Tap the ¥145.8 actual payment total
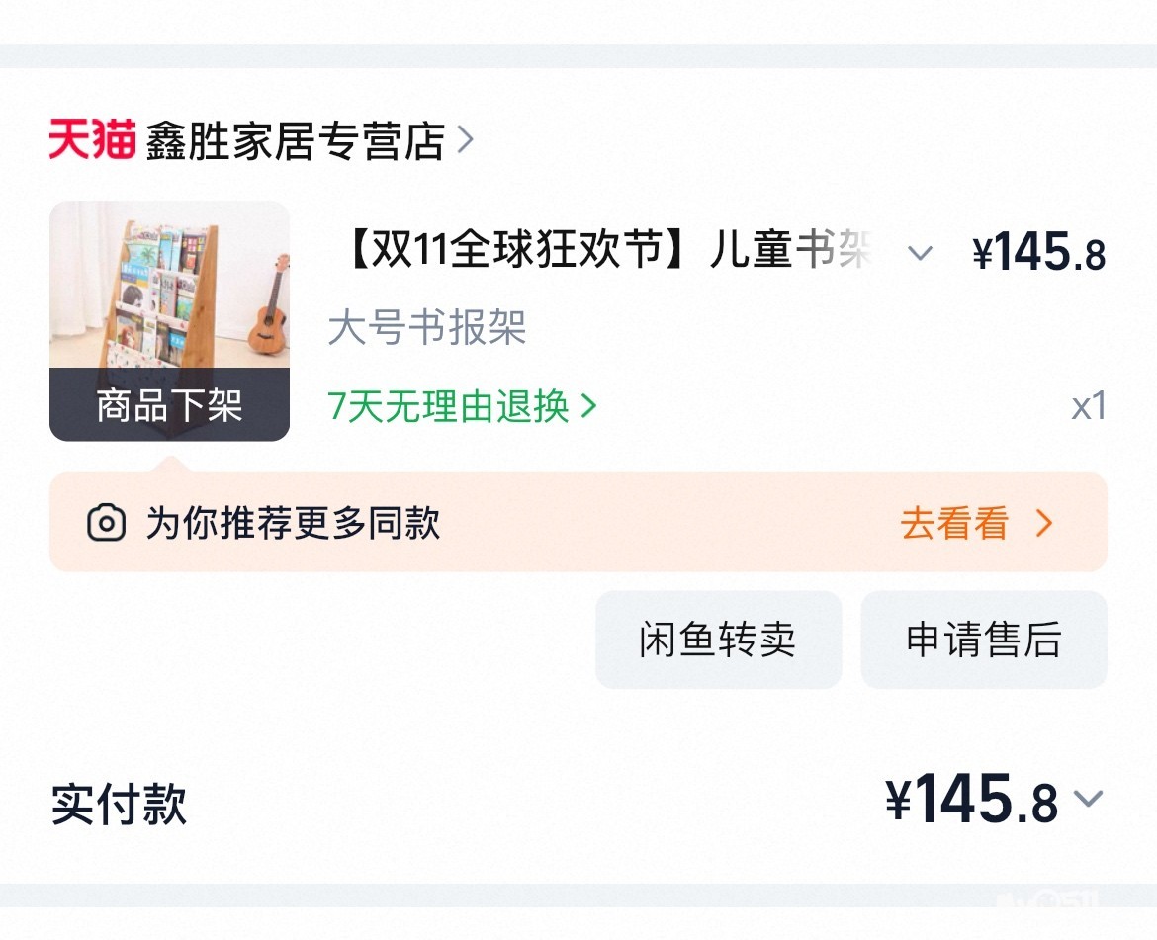This screenshot has width=1157, height=940. (x=972, y=801)
